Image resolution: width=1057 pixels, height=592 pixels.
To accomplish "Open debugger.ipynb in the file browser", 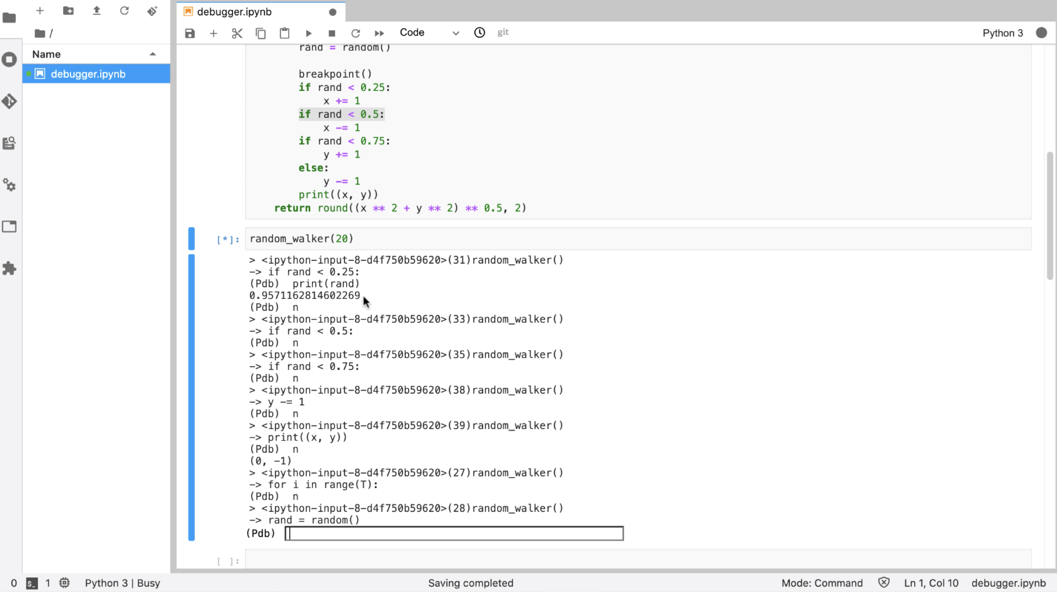I will 88,74.
